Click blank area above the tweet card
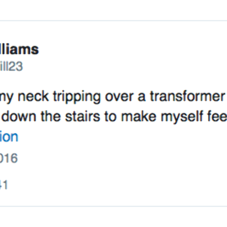 113,10
